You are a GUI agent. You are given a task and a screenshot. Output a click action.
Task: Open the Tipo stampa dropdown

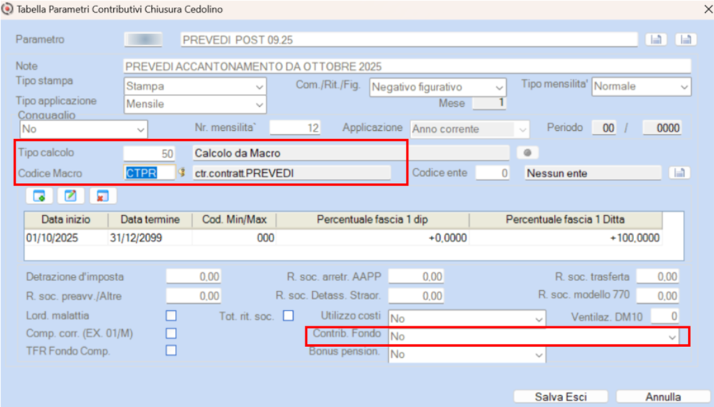195,86
